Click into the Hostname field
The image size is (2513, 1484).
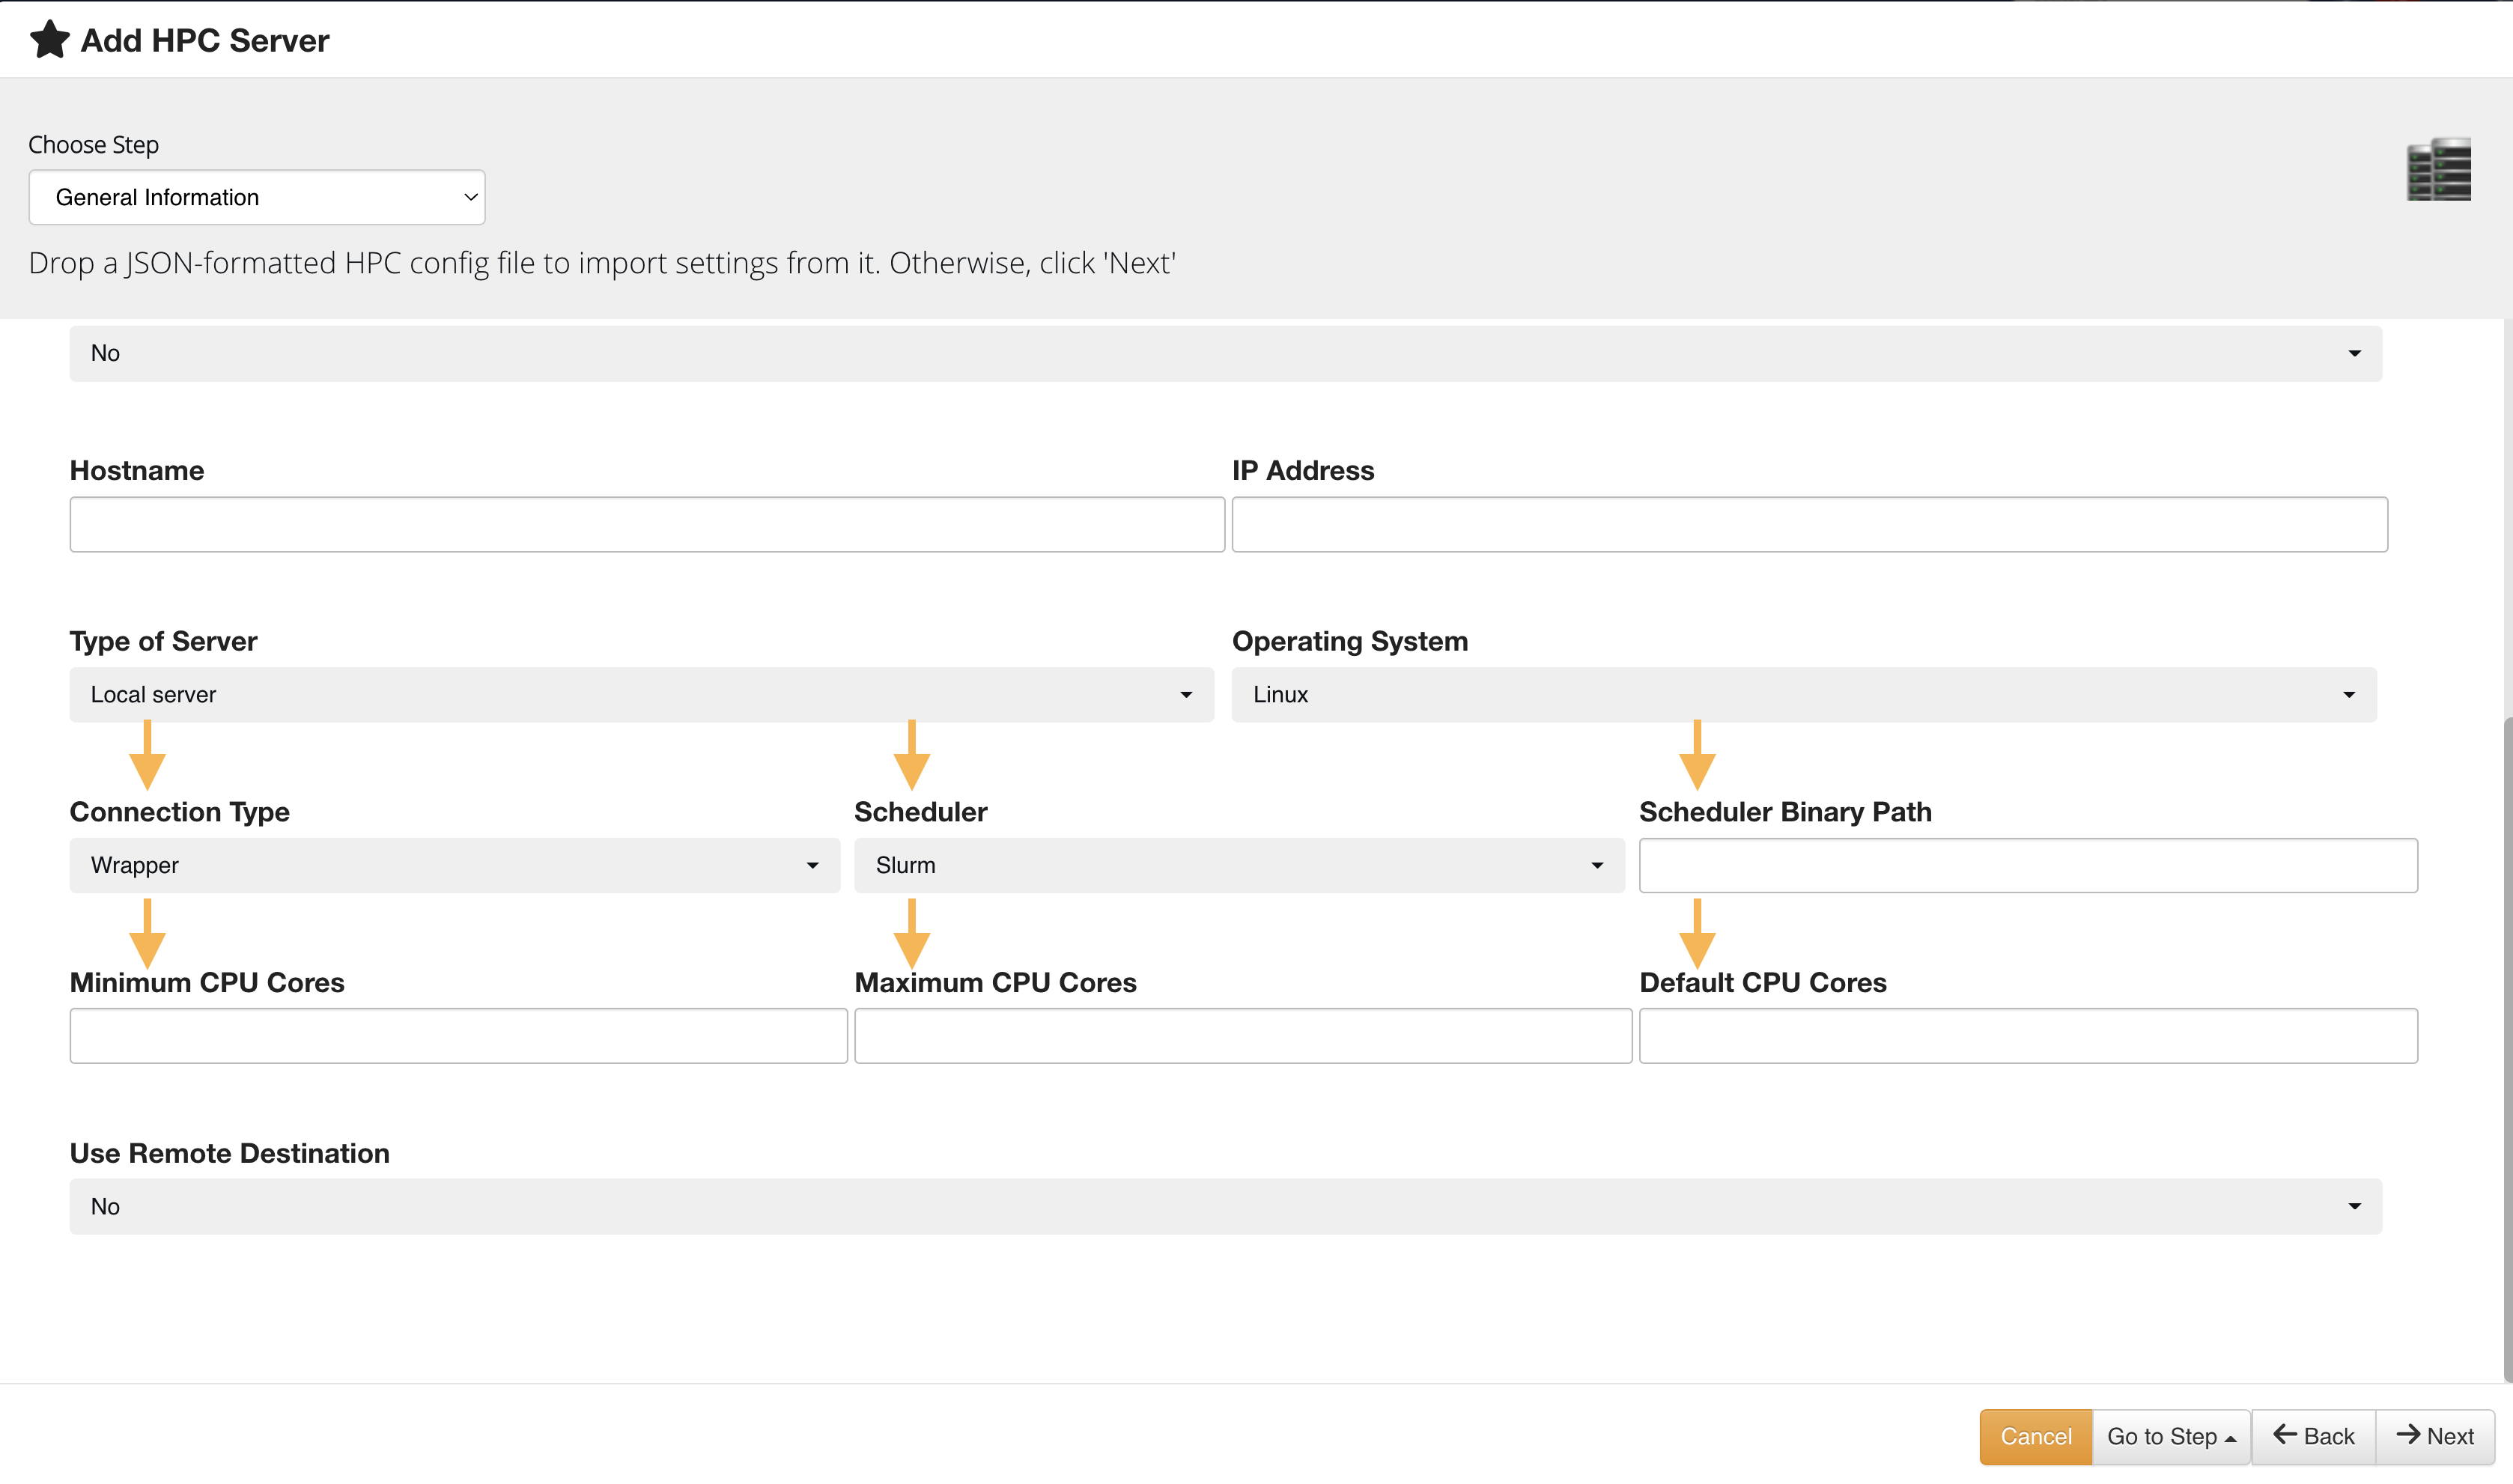point(647,525)
